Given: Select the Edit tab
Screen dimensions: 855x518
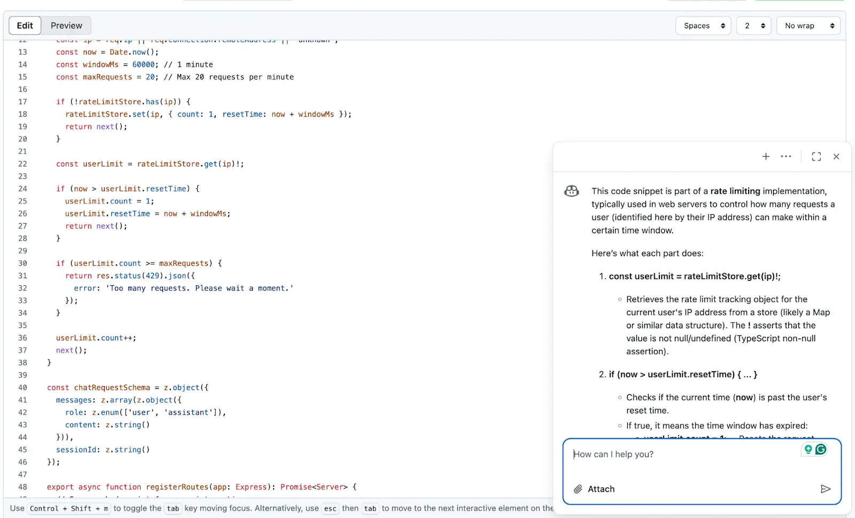Looking at the screenshot, I should click(x=25, y=26).
